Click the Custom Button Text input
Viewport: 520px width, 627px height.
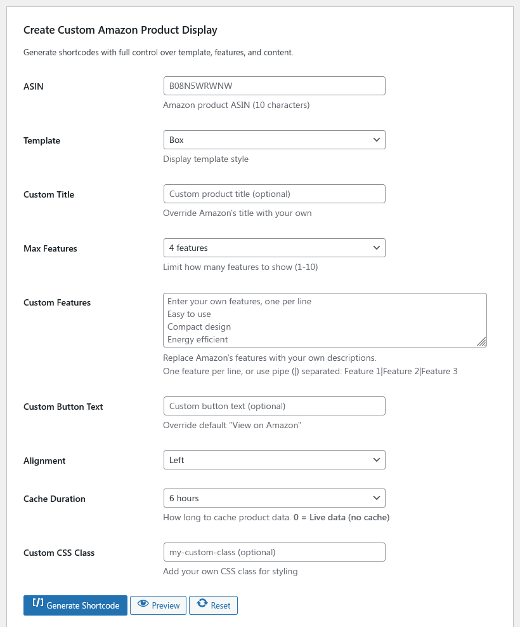click(x=274, y=405)
